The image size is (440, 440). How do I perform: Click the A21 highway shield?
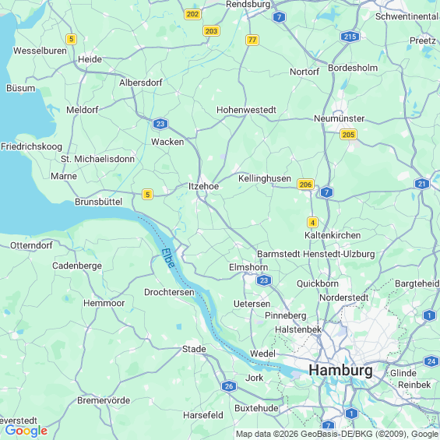(422, 184)
